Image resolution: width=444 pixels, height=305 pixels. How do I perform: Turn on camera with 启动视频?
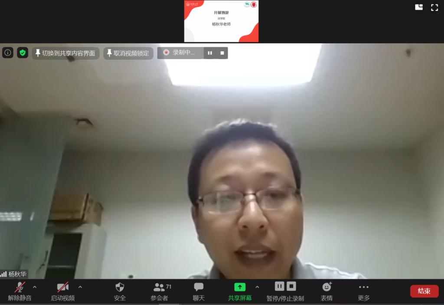click(63, 291)
